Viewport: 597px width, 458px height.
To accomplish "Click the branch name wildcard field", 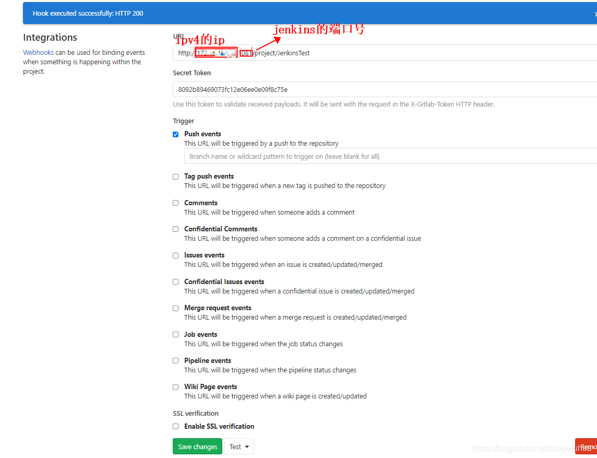I will coord(365,156).
